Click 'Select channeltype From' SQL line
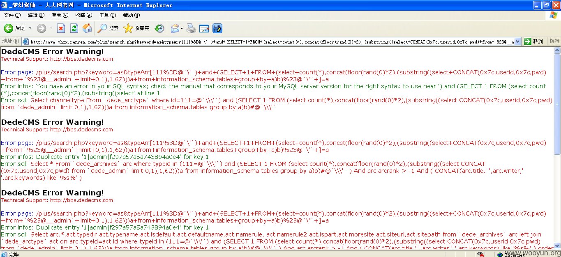The image size is (561, 257). [277, 103]
